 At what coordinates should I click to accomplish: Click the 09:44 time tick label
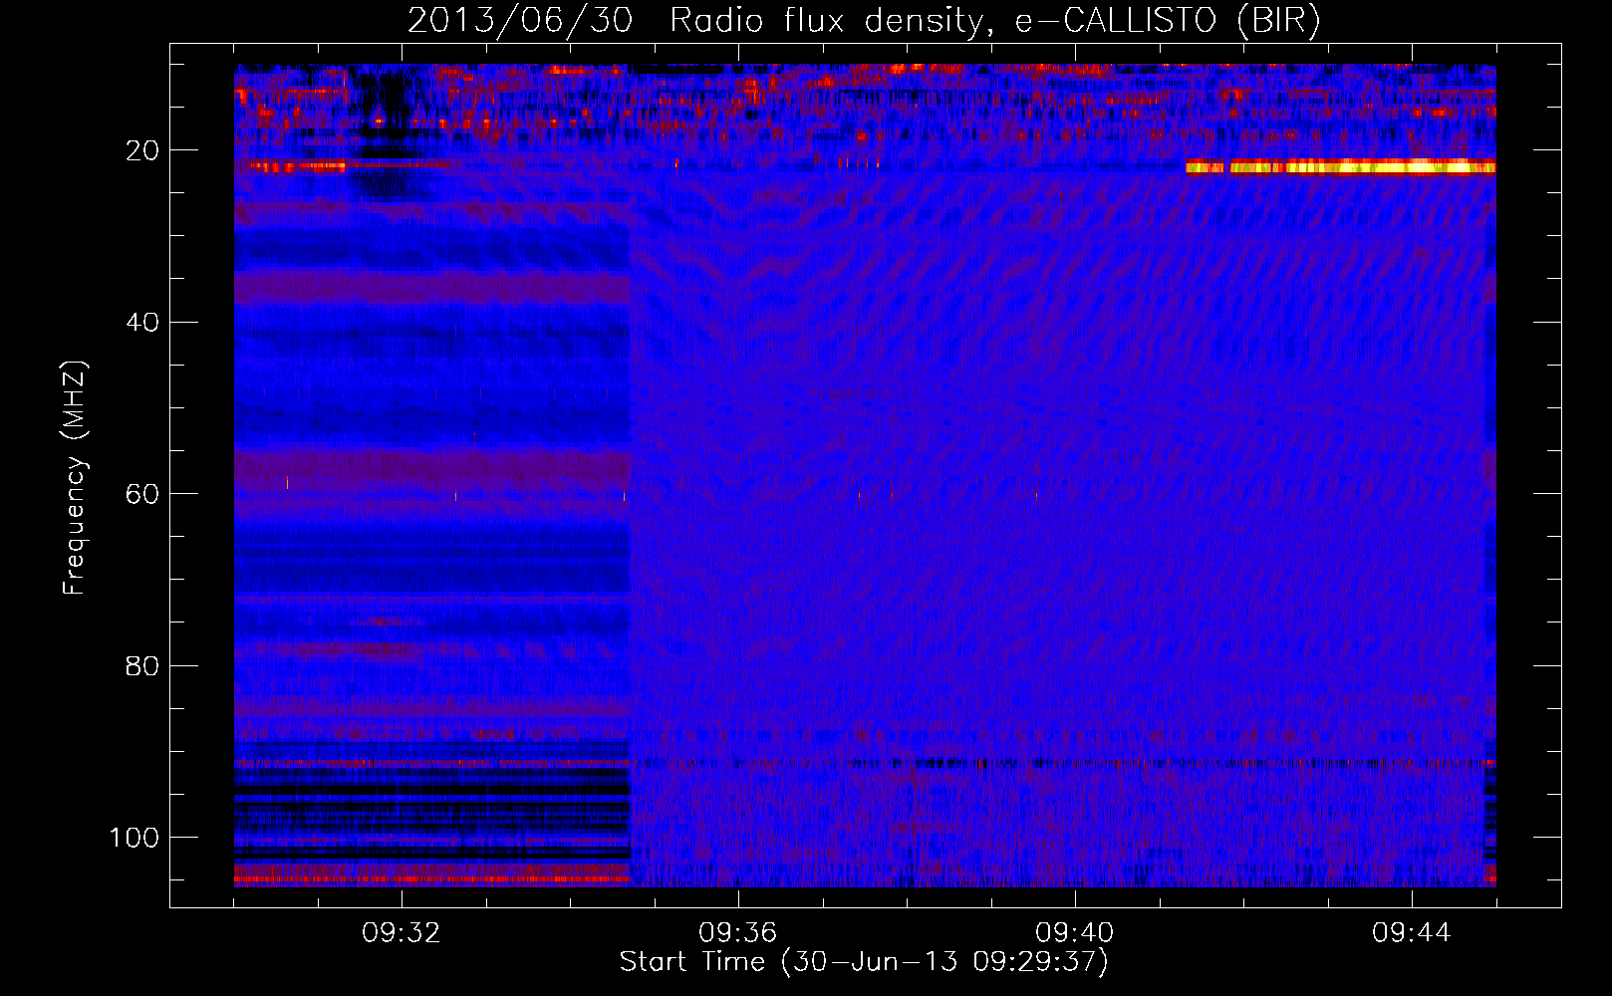(x=1412, y=933)
